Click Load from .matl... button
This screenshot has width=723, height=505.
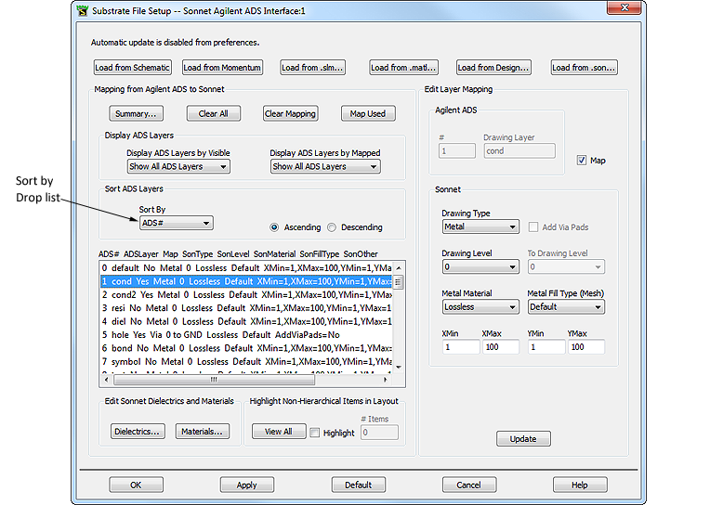(403, 67)
